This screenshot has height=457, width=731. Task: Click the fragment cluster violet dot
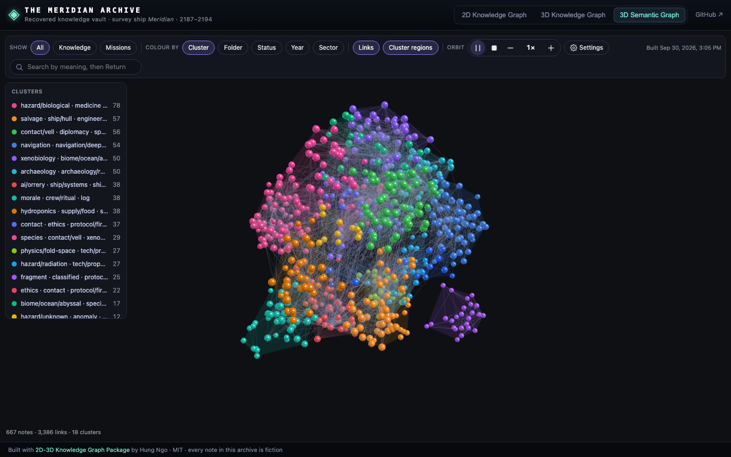pos(14,277)
